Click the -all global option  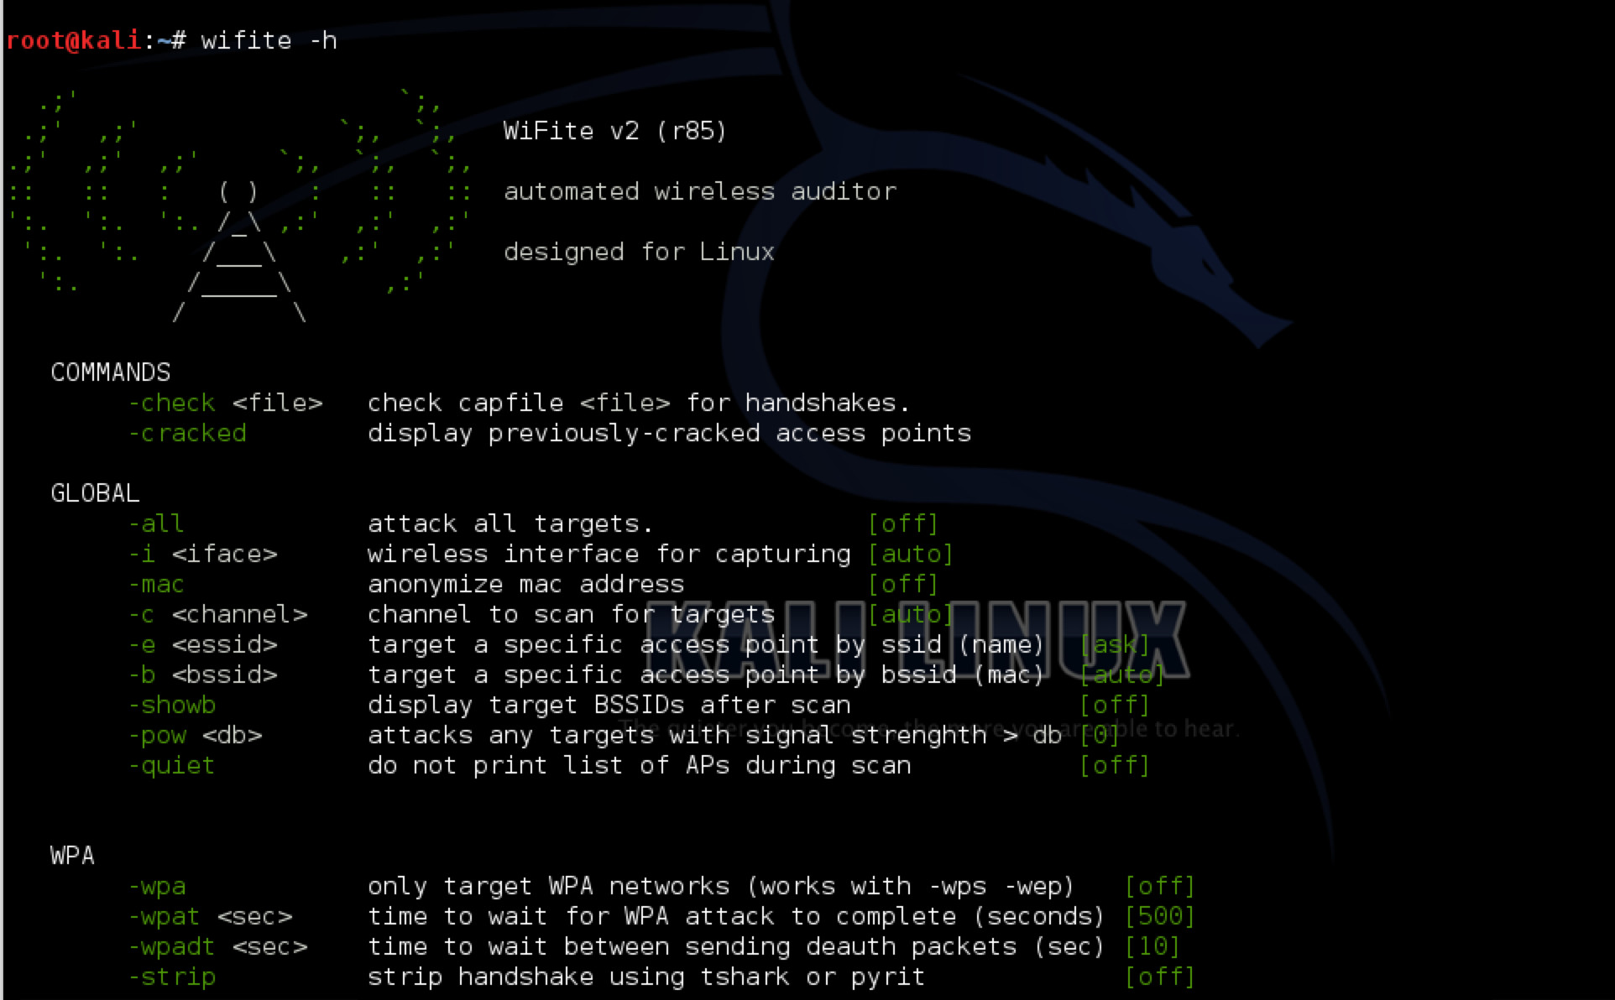point(156,523)
